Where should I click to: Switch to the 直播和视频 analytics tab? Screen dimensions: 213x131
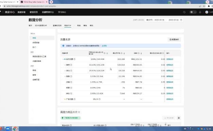coord(57,25)
